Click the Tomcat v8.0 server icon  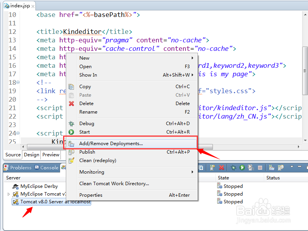(x=15, y=202)
